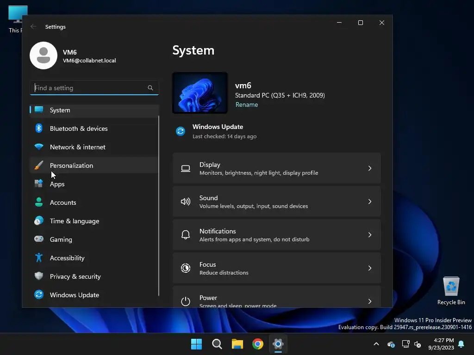Click the Personalization paintbrush icon

tap(39, 165)
